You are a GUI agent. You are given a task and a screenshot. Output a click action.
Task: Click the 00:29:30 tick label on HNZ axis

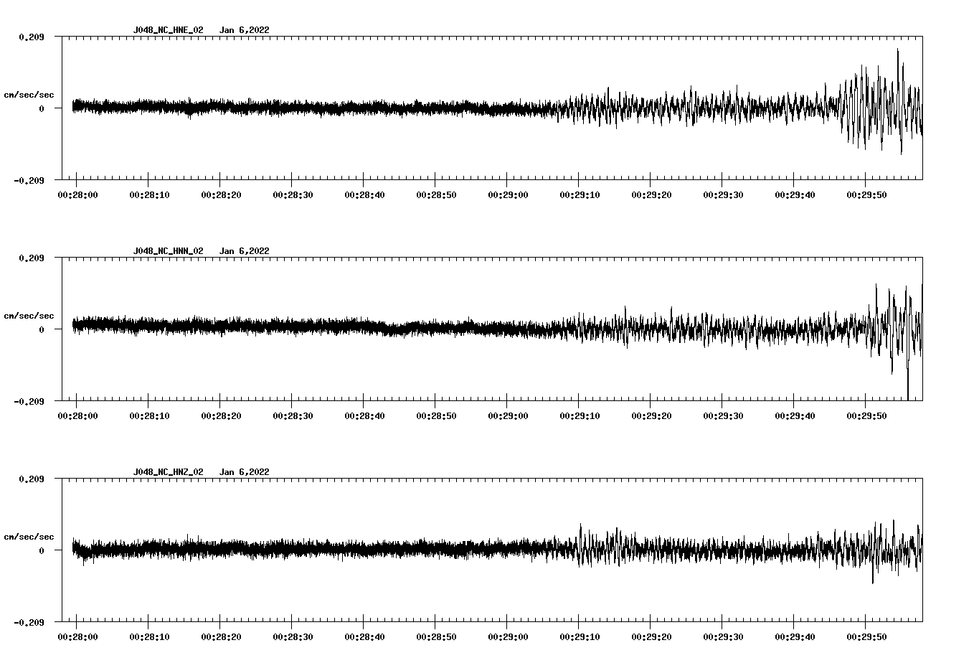click(x=723, y=636)
